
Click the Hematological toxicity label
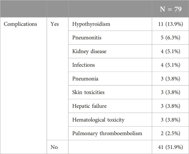[98, 120]
